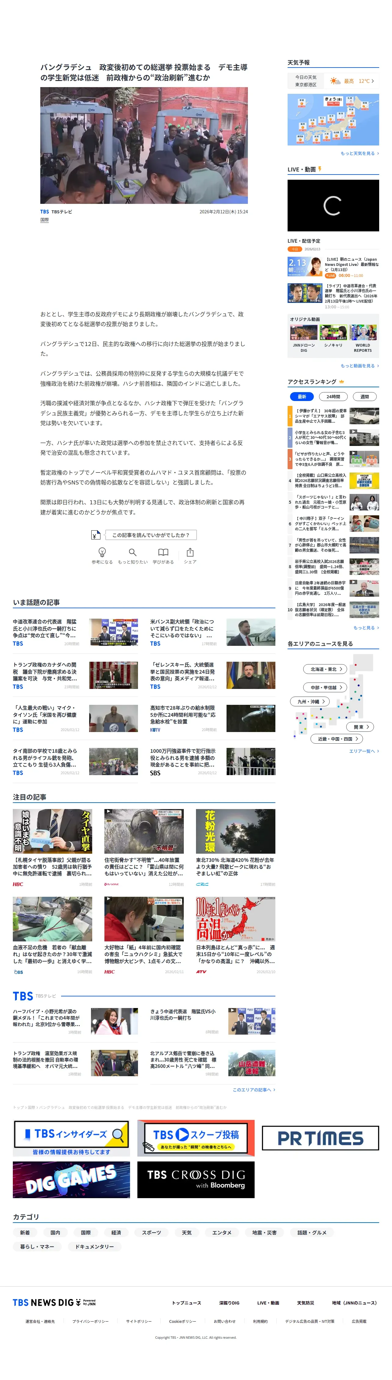Open the TBSスクープ投稿 banner
The width and height of the screenshot is (392, 1380).
click(196, 1139)
